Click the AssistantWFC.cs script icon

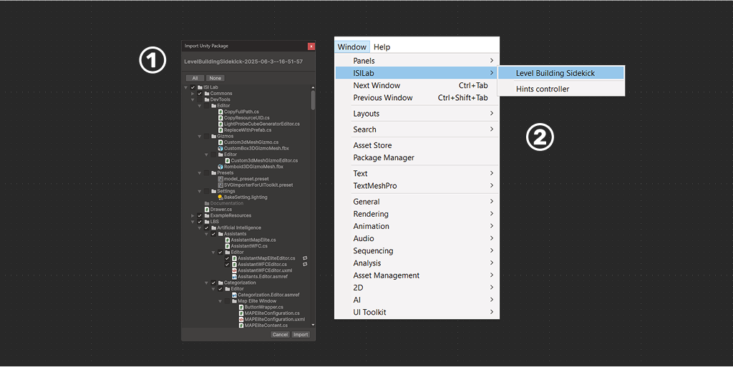(228, 245)
